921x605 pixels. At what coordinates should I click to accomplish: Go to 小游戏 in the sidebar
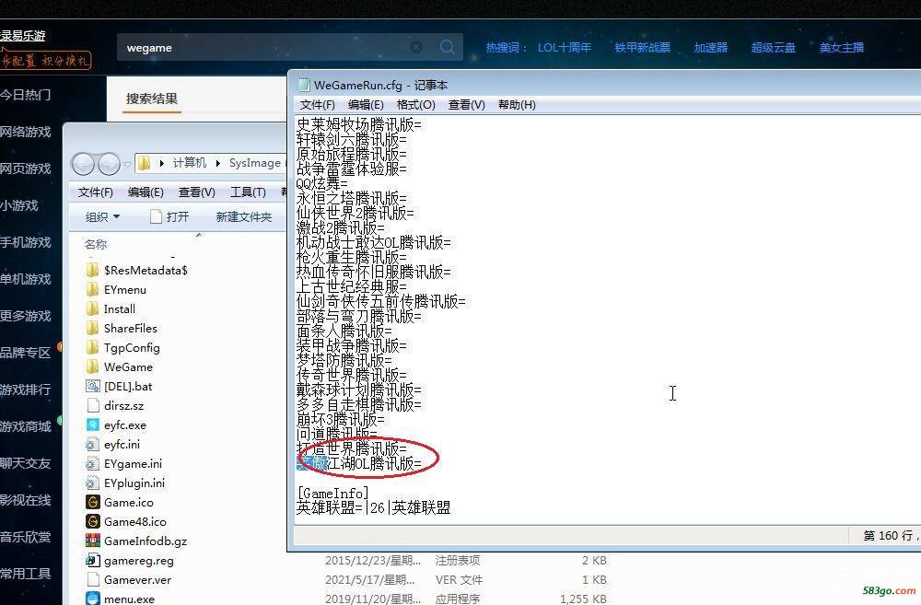pos(19,205)
